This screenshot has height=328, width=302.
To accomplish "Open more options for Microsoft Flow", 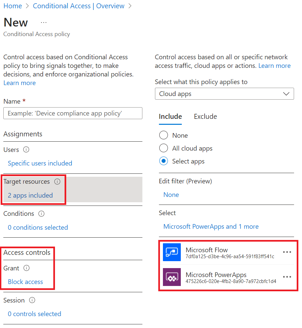I will 287,252.
